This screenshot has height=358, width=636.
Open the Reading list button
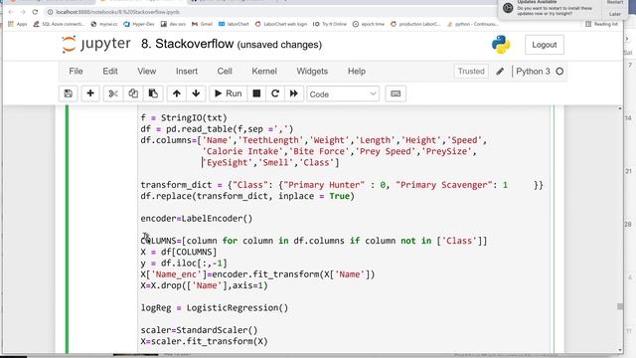[602, 24]
